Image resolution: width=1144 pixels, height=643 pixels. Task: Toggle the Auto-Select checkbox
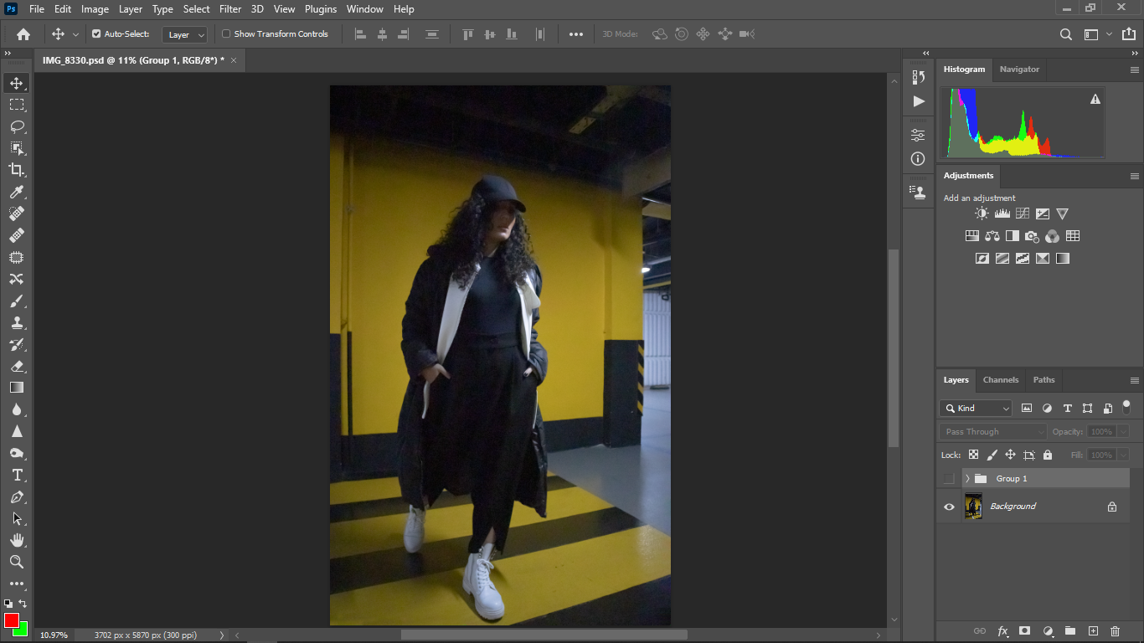point(96,34)
